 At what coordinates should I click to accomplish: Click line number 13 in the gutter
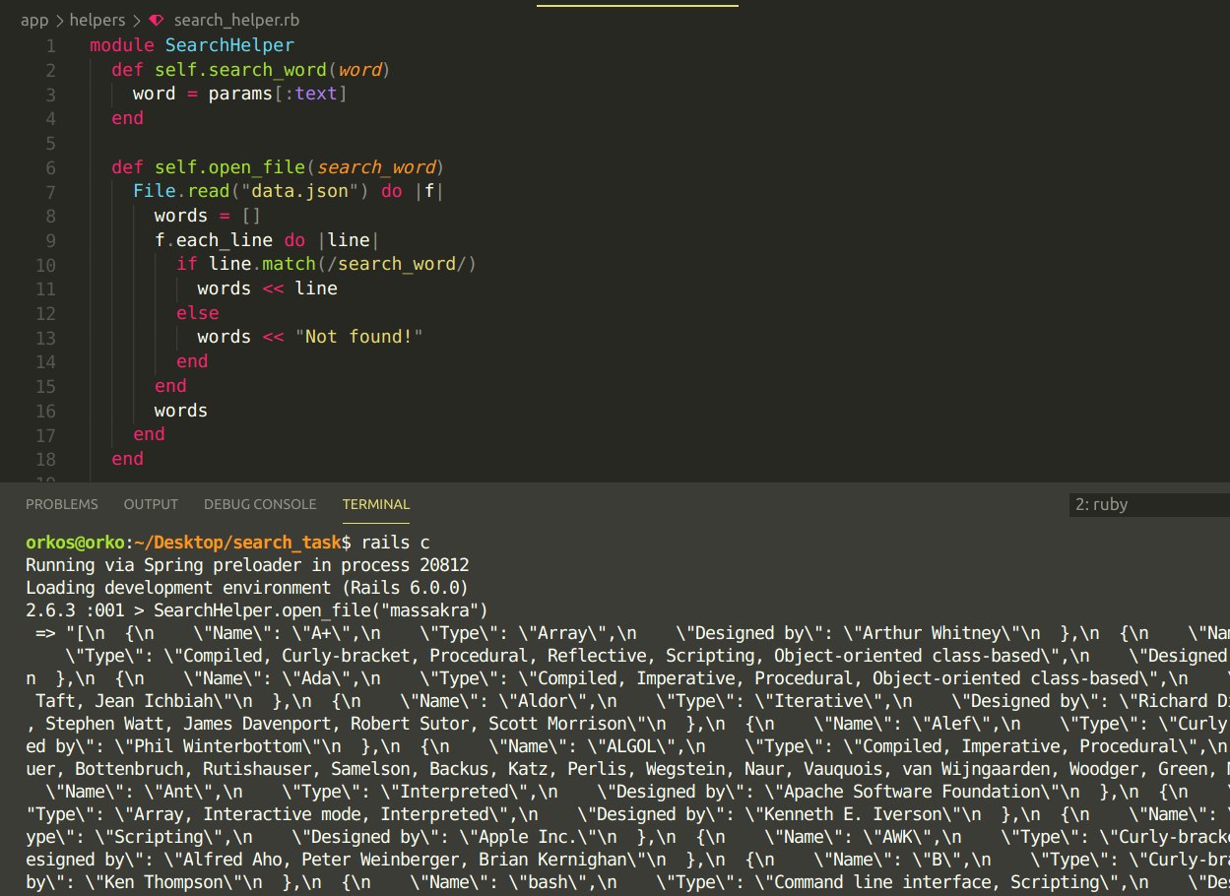pos(46,337)
